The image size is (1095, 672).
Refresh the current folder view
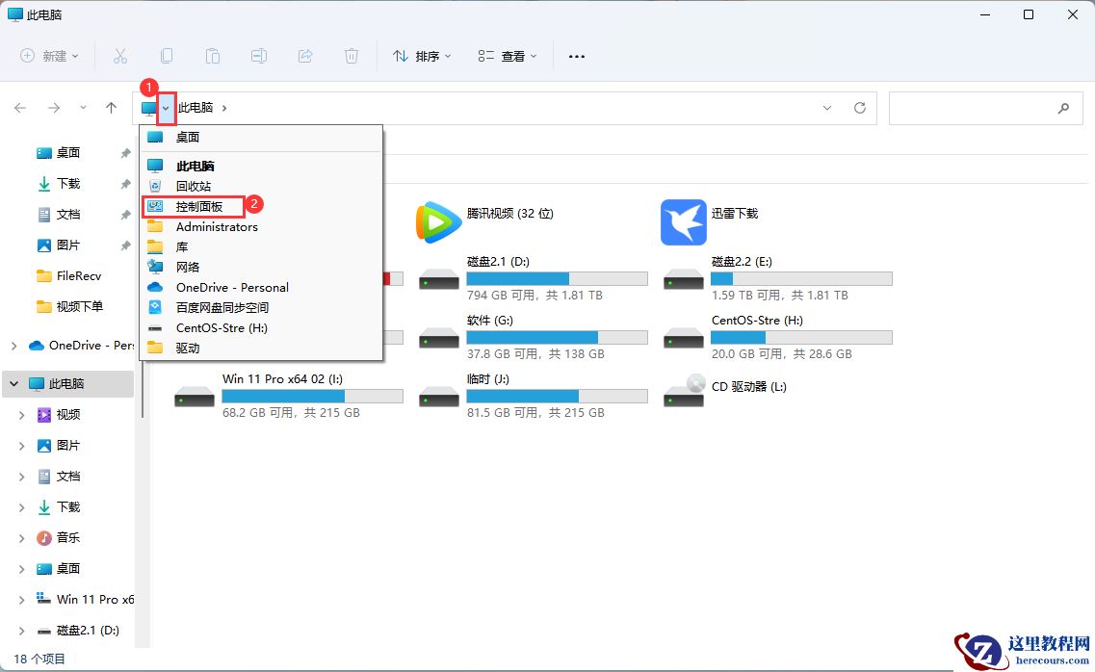tap(860, 108)
